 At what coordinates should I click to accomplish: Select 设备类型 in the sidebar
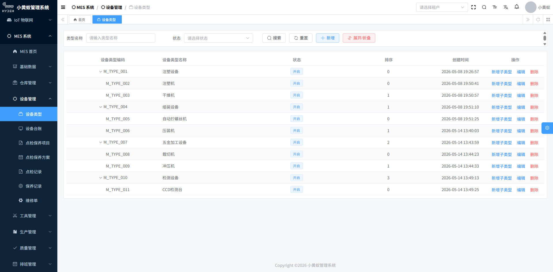[29, 114]
